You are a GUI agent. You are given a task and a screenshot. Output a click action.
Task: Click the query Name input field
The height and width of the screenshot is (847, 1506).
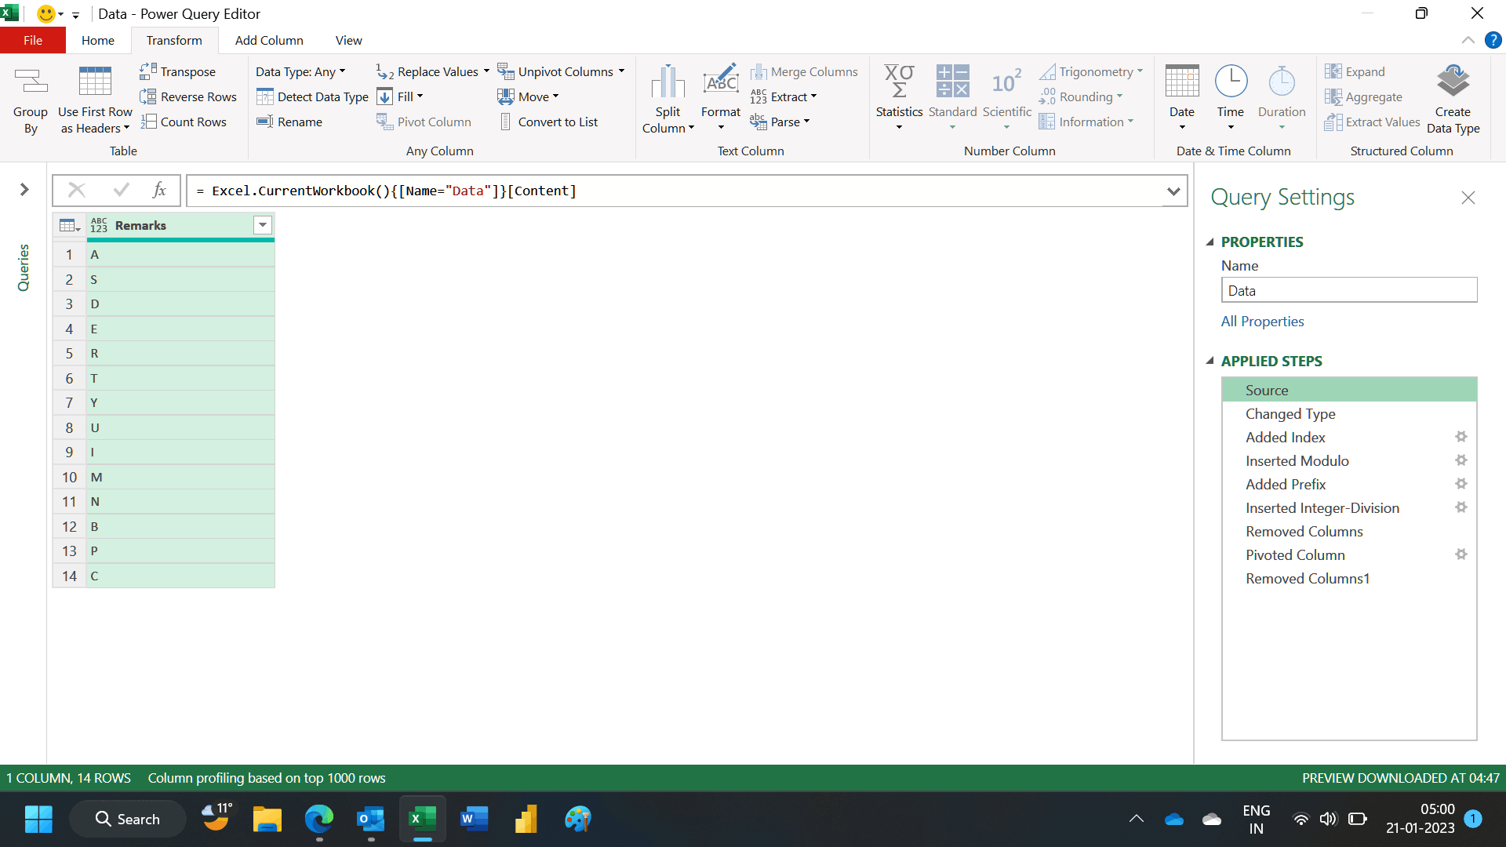click(x=1348, y=290)
